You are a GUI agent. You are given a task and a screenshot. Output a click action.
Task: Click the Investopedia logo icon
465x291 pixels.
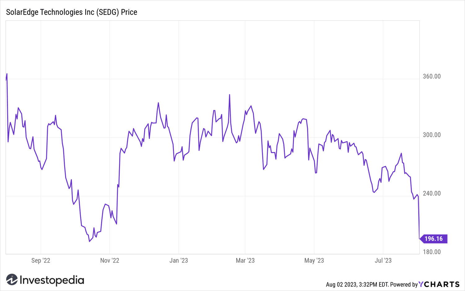coord(12,280)
